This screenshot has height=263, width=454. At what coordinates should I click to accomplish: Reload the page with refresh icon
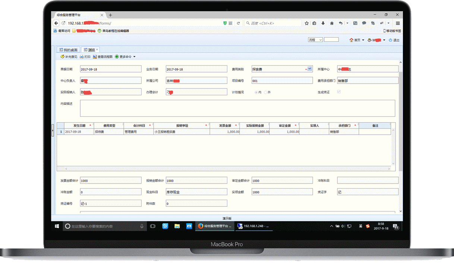tap(238, 23)
